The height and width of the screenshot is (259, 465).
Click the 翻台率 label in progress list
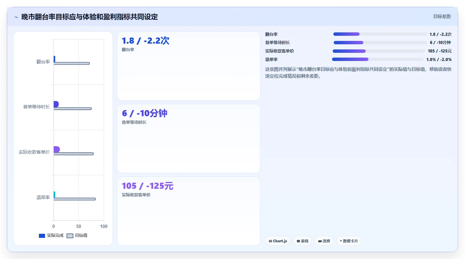pos(271,34)
